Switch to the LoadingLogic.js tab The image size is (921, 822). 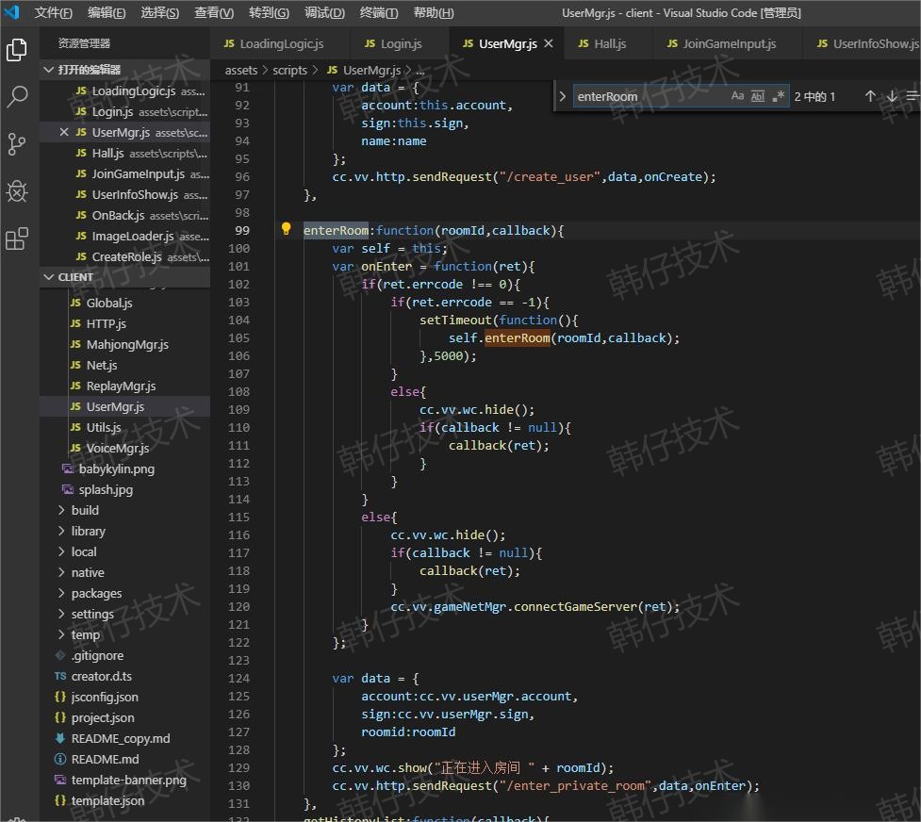(280, 43)
